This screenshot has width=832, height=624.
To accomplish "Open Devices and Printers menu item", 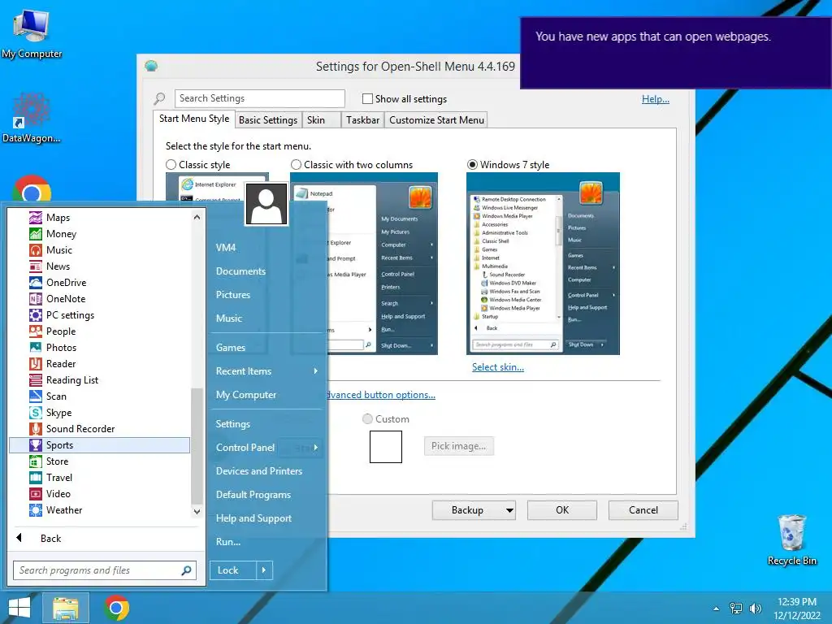I will (x=259, y=471).
